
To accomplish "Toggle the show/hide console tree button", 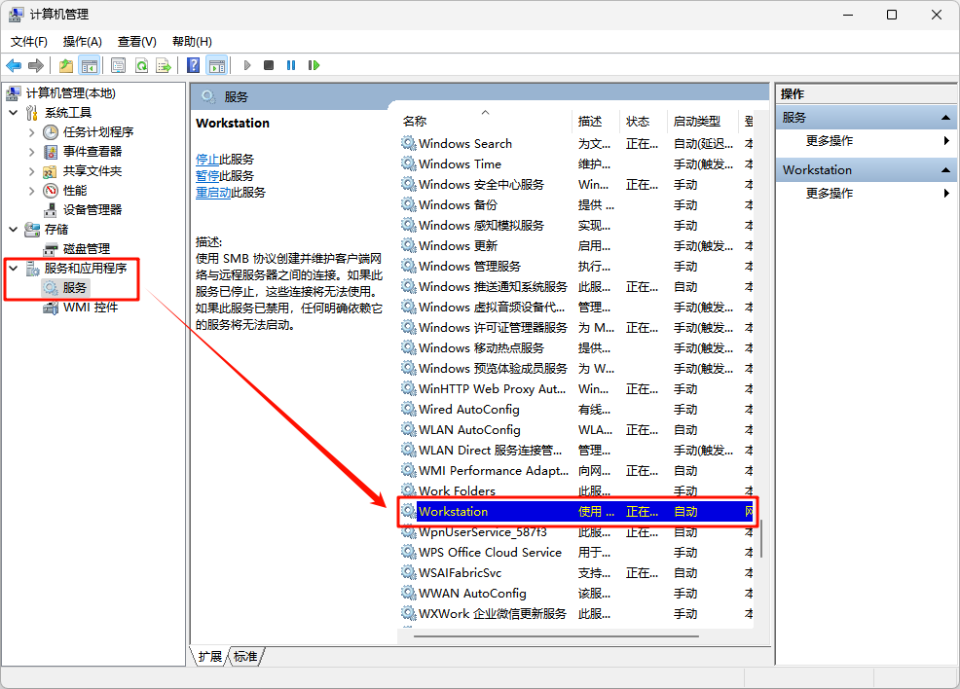I will (89, 65).
